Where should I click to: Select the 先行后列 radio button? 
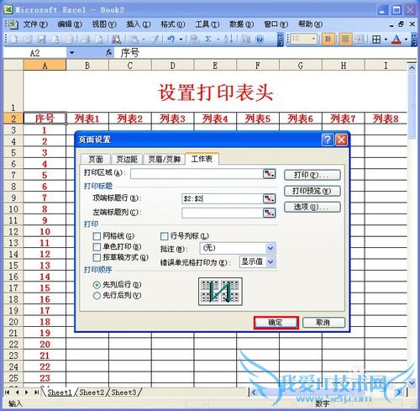click(97, 296)
